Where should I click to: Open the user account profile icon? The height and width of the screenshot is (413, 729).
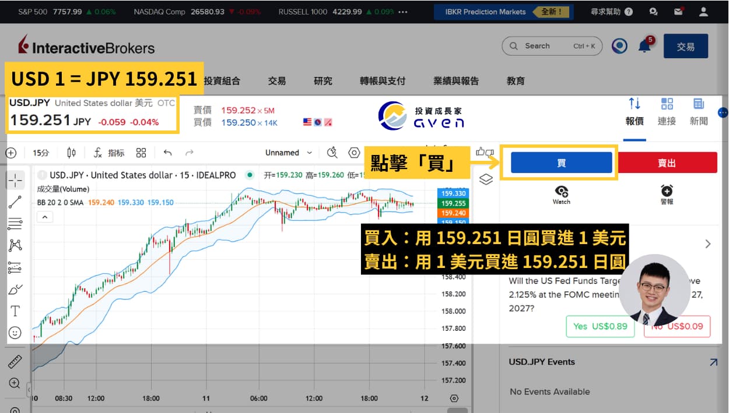(704, 12)
